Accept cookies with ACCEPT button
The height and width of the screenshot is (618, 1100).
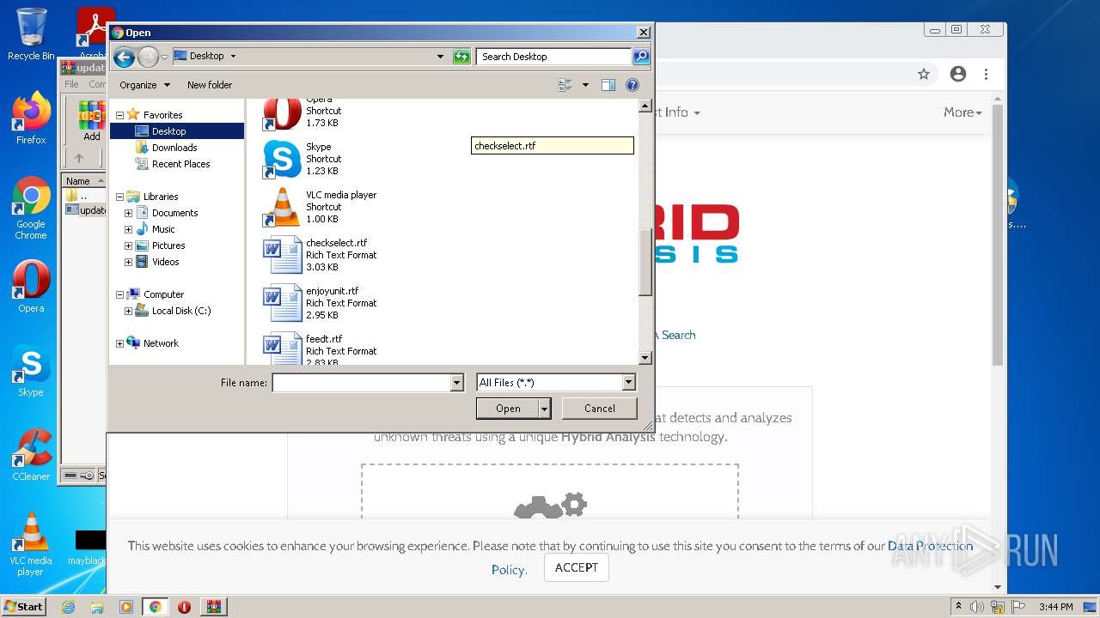(x=576, y=567)
